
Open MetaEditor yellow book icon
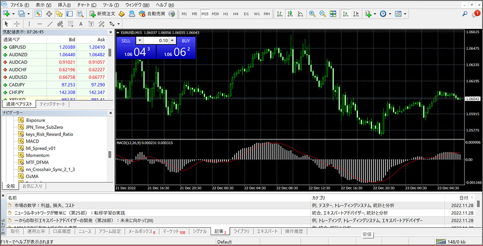[122, 14]
